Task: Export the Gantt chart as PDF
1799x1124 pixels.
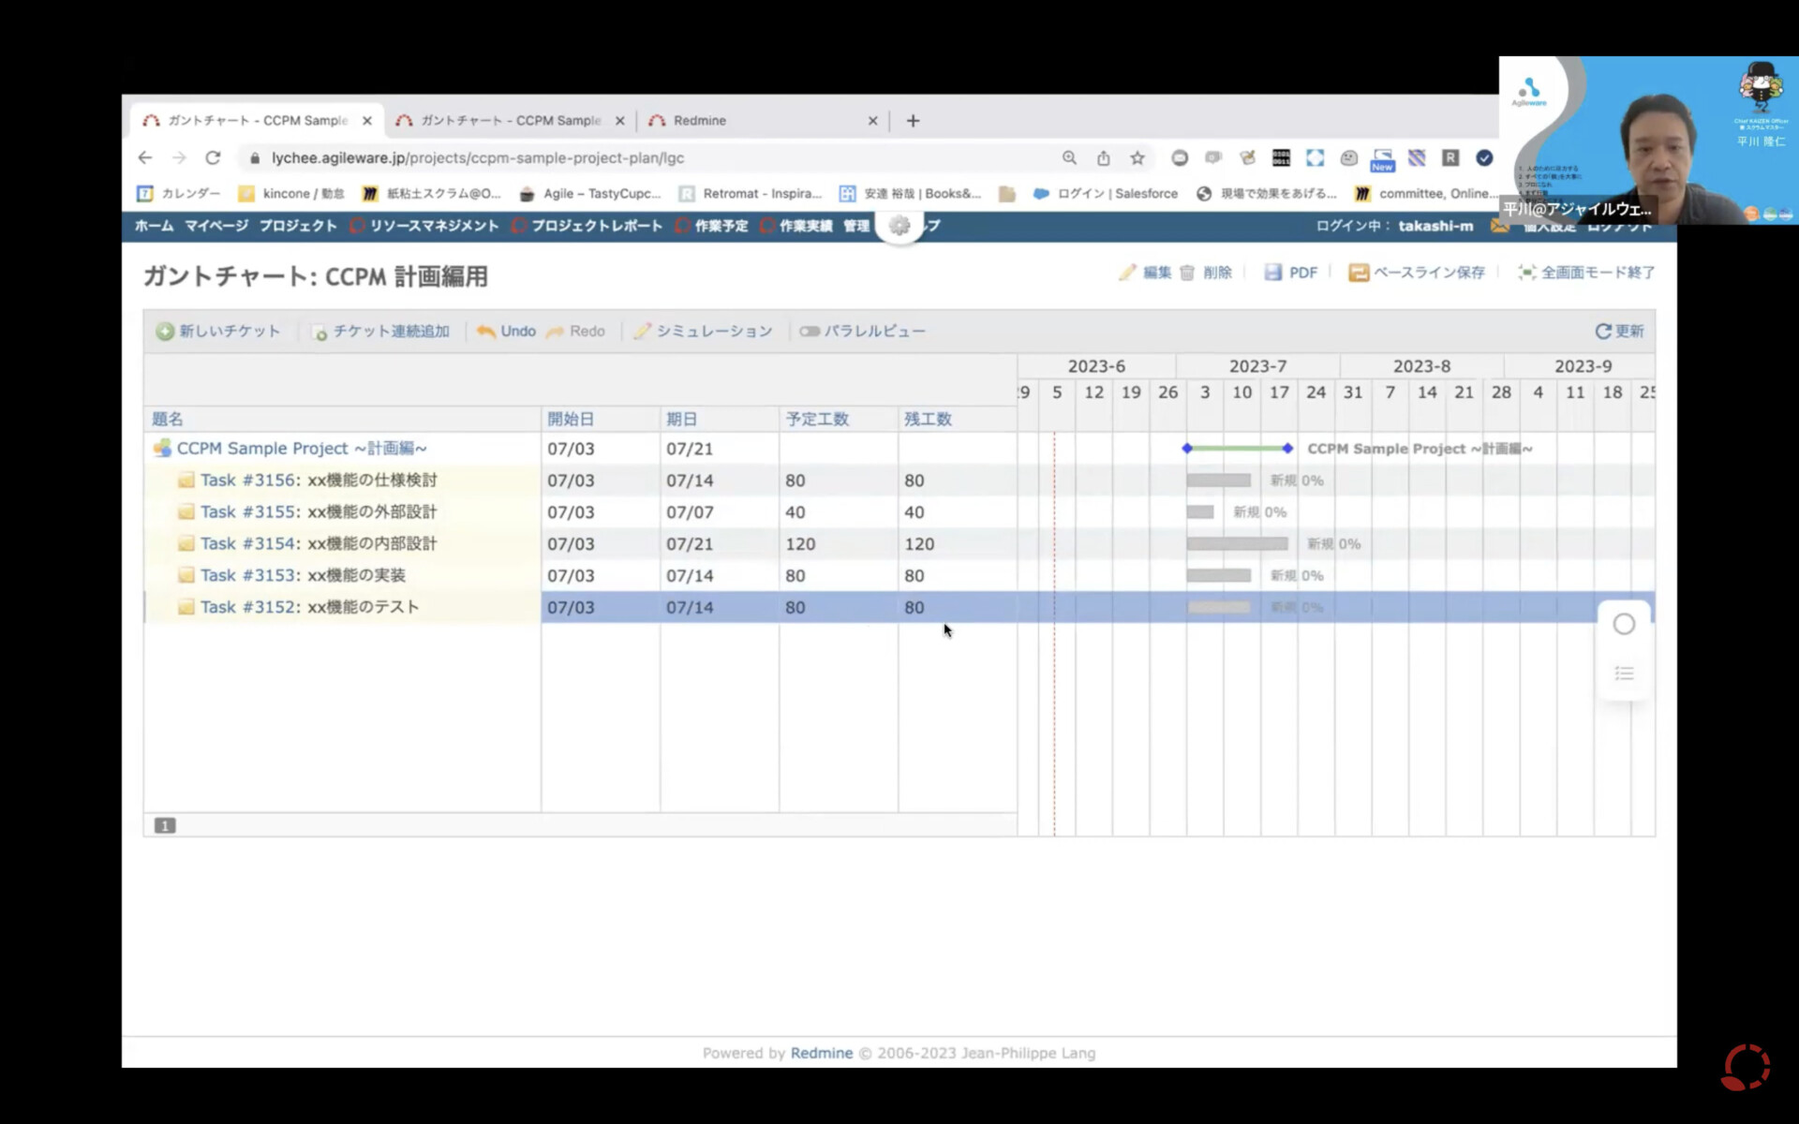Action: pyautogui.click(x=1291, y=273)
